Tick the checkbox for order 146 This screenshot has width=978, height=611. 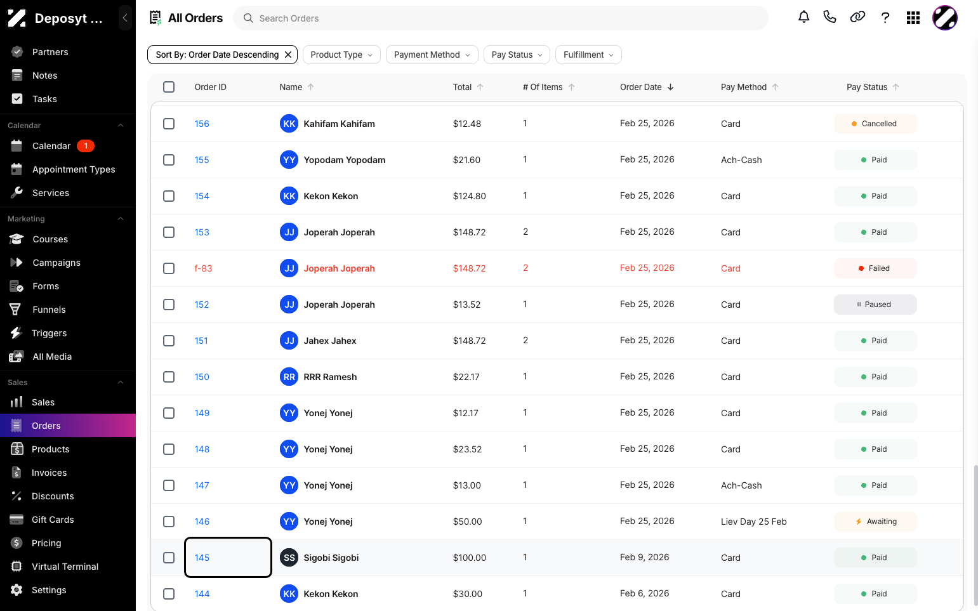[169, 522]
